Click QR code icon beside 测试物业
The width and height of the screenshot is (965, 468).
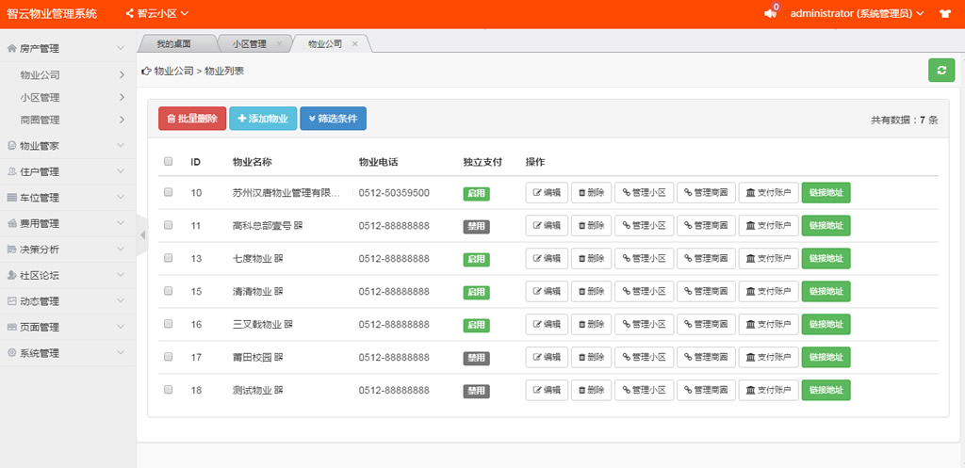[280, 390]
